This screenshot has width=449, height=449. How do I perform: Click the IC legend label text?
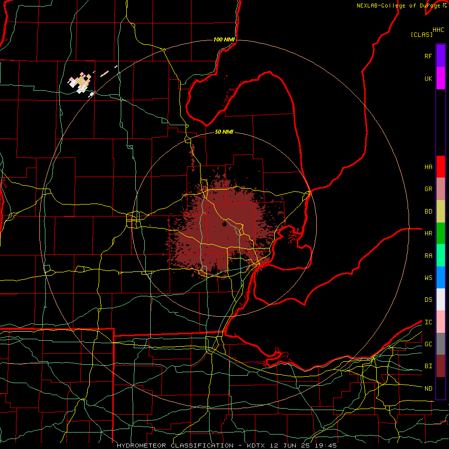428,322
